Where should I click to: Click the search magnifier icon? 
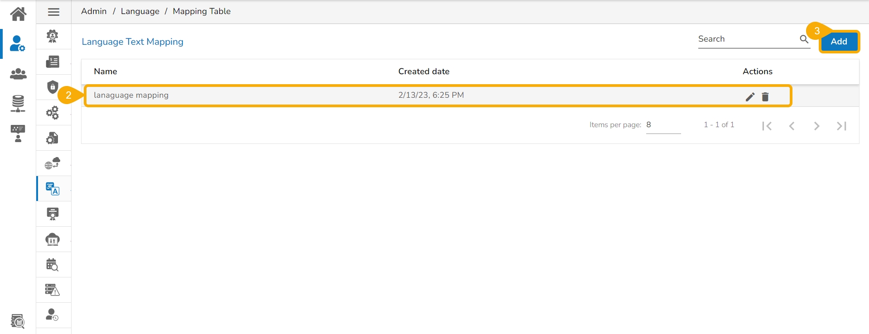[x=804, y=39]
